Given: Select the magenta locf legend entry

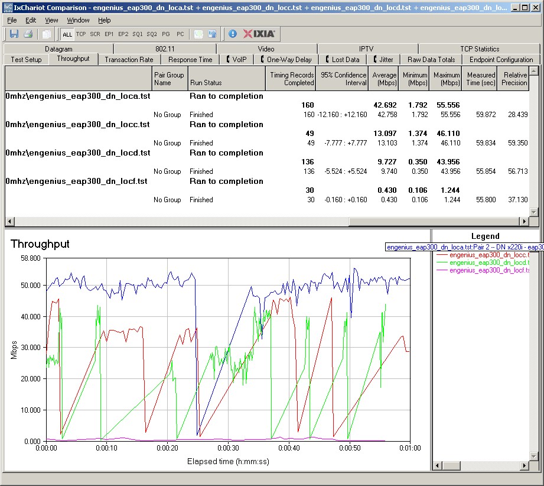Looking at the screenshot, I should [483, 270].
